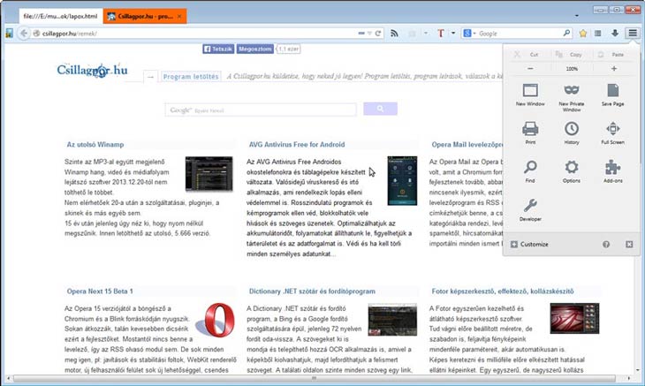The height and width of the screenshot is (386, 645).
Task: Open the History panel
Action: [572, 132]
